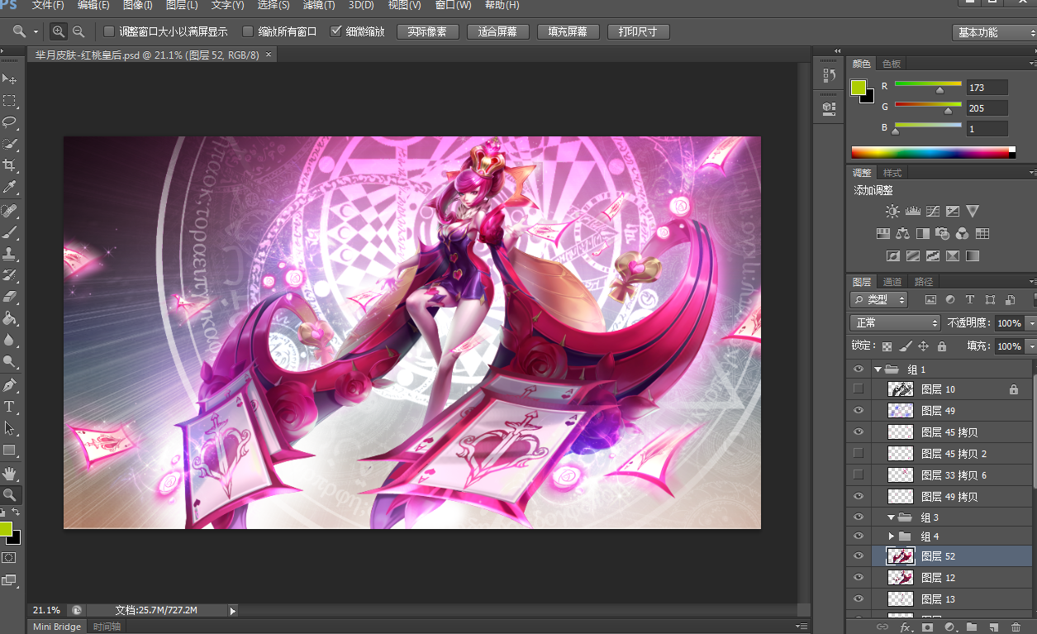Show hidden layer 图层 33 拷贝 6
This screenshot has height=634, width=1037.
click(x=859, y=474)
